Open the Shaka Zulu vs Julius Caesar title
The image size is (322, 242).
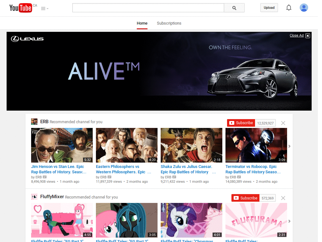pos(188,169)
